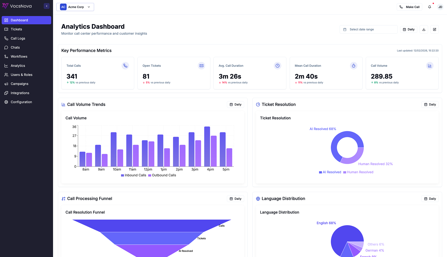Go to the Chats page

coord(15,47)
